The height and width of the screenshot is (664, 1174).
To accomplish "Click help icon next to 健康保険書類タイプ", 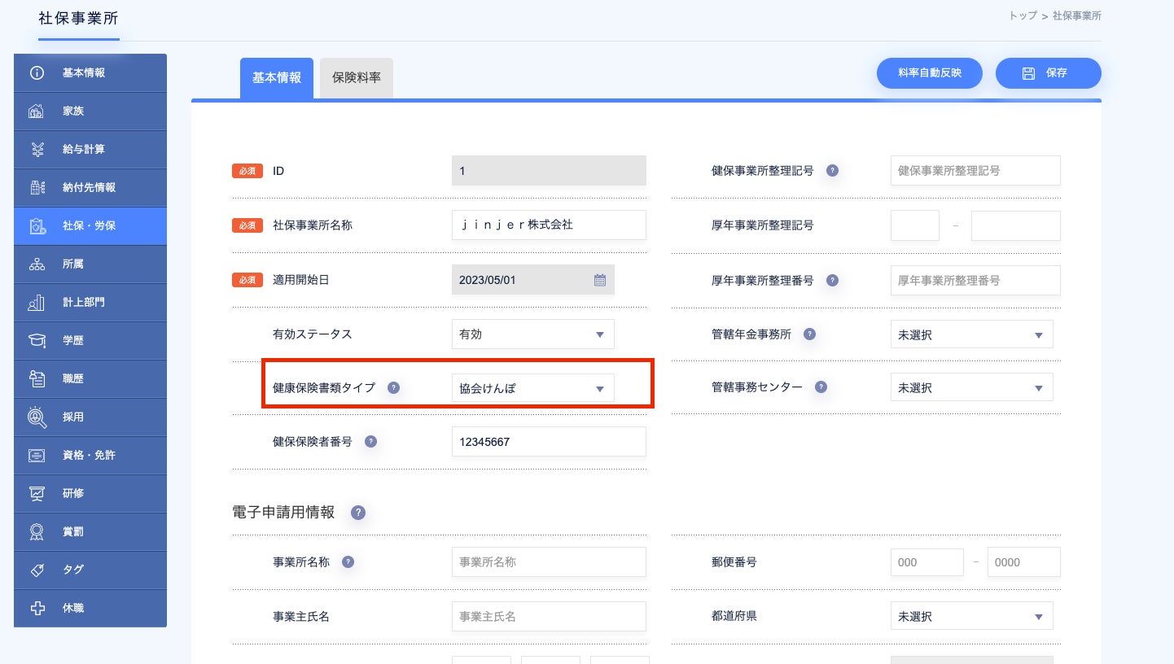I will (393, 388).
